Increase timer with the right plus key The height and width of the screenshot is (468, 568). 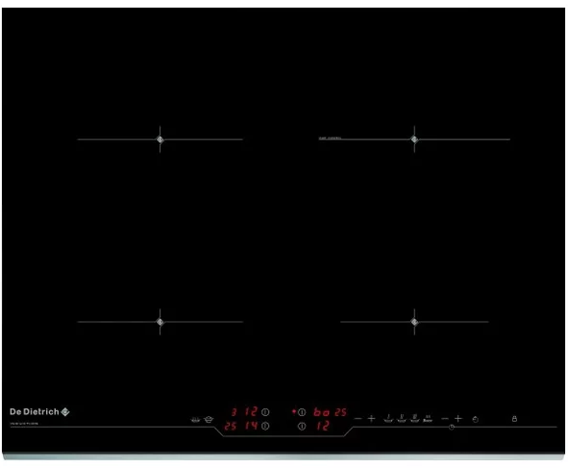(x=457, y=418)
